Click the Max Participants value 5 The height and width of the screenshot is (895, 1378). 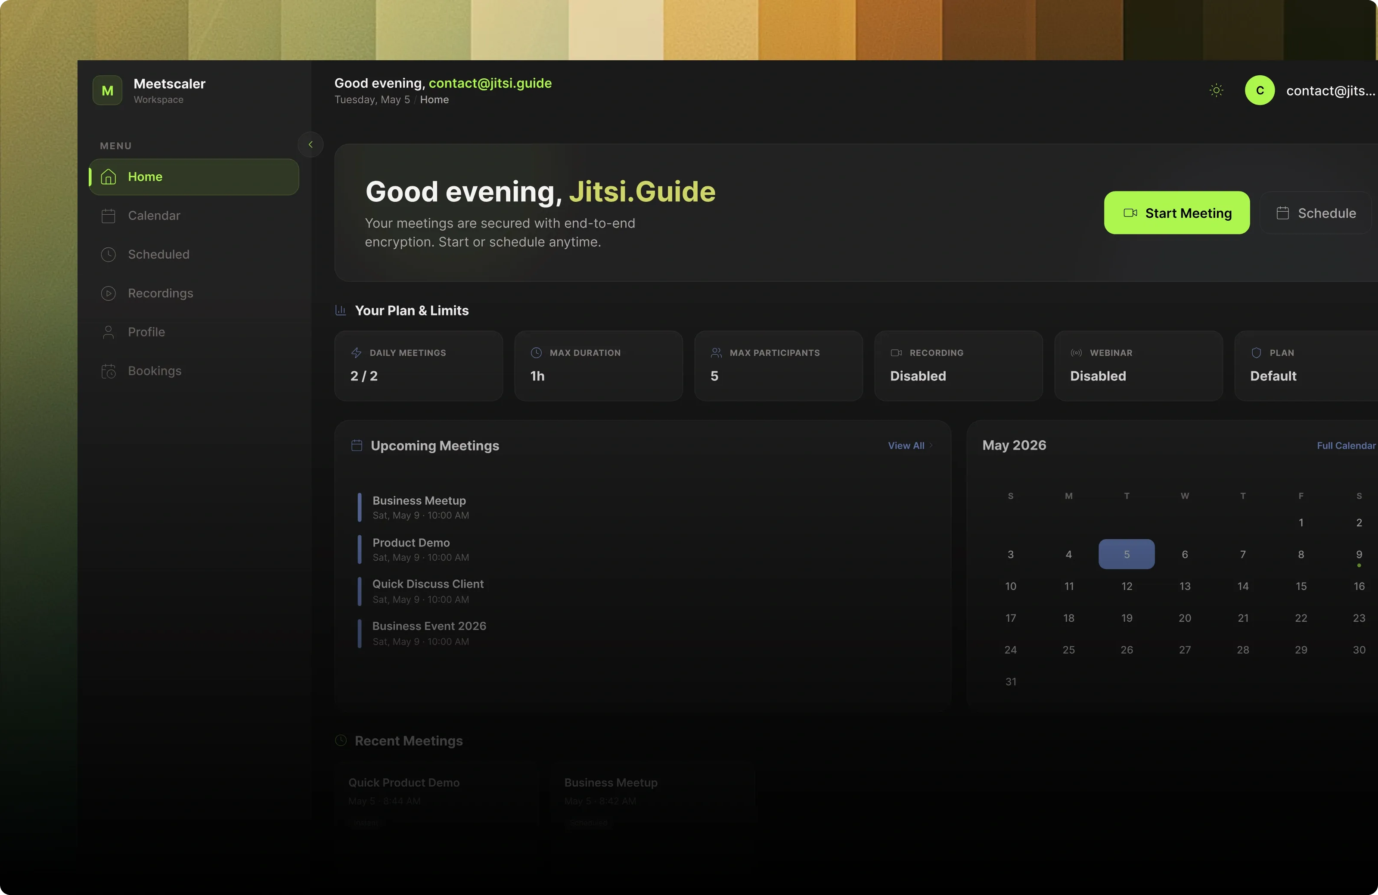pos(714,376)
